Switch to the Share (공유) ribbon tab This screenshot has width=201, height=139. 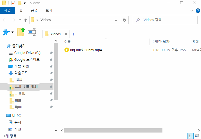point(34,10)
